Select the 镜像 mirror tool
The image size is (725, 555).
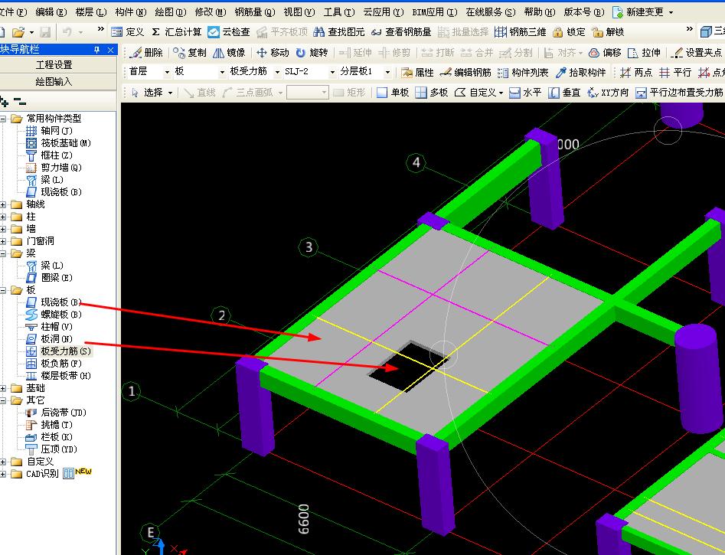point(229,53)
